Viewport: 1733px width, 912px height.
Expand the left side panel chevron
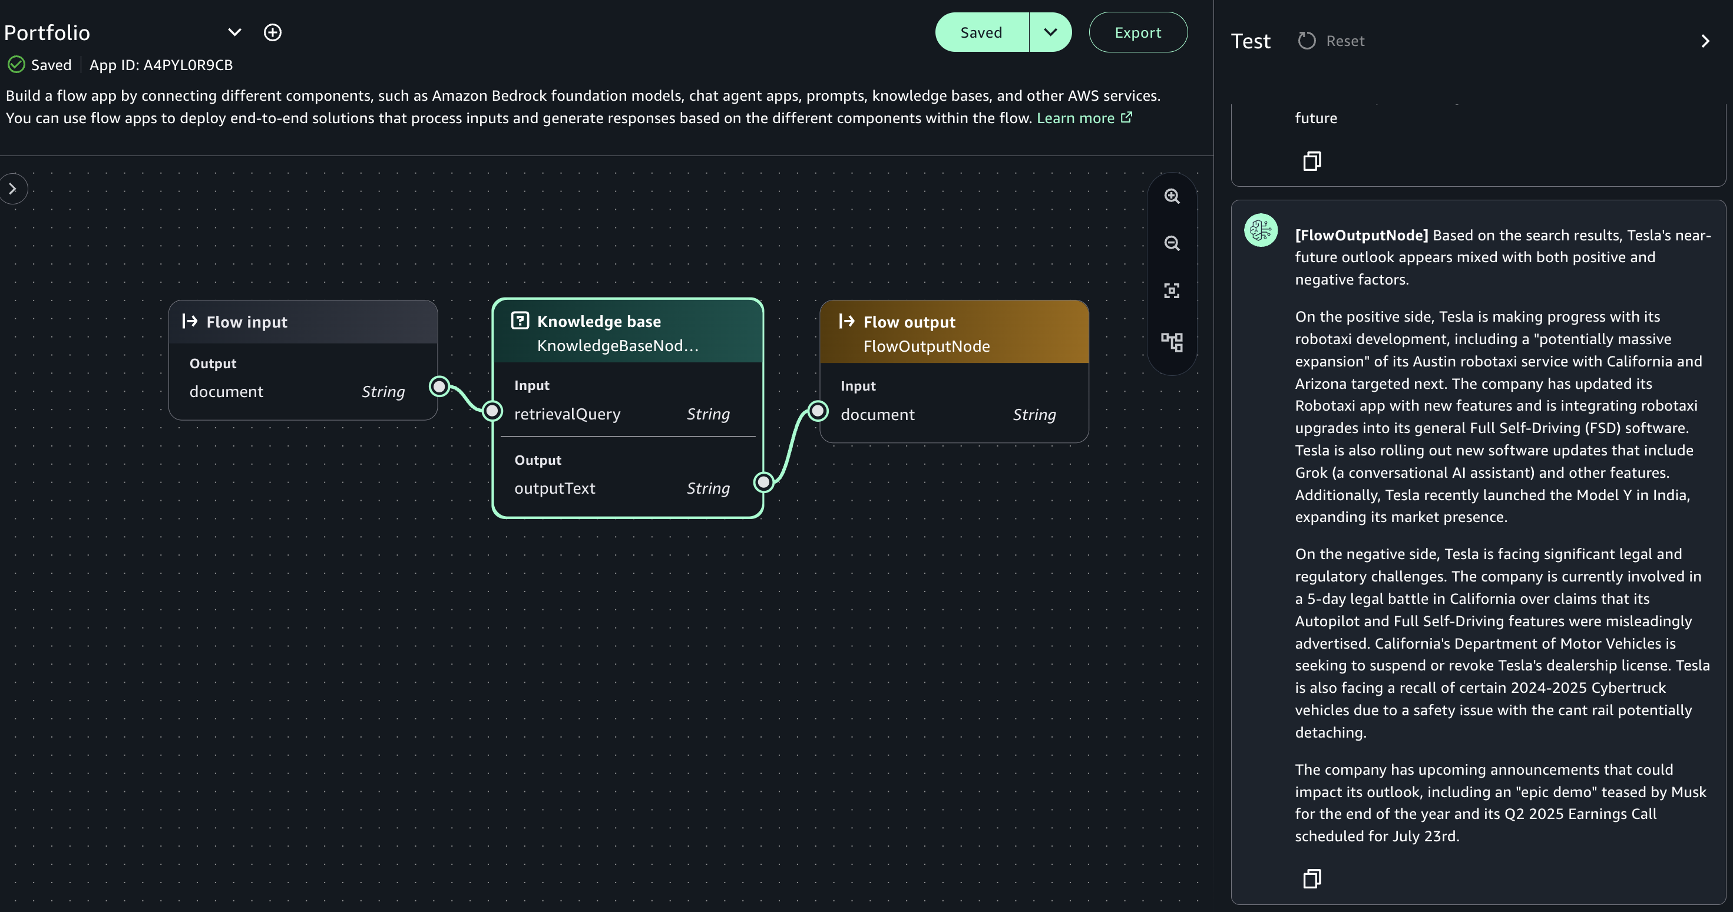click(x=12, y=189)
